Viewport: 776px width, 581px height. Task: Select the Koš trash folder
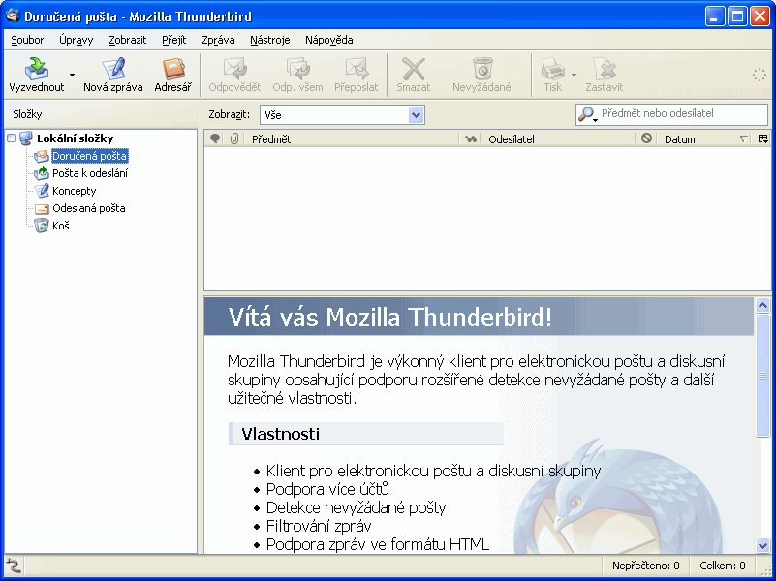tap(60, 226)
